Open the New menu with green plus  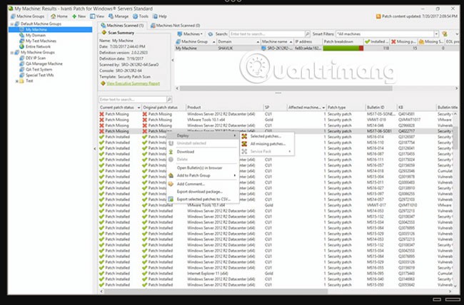tap(79, 16)
